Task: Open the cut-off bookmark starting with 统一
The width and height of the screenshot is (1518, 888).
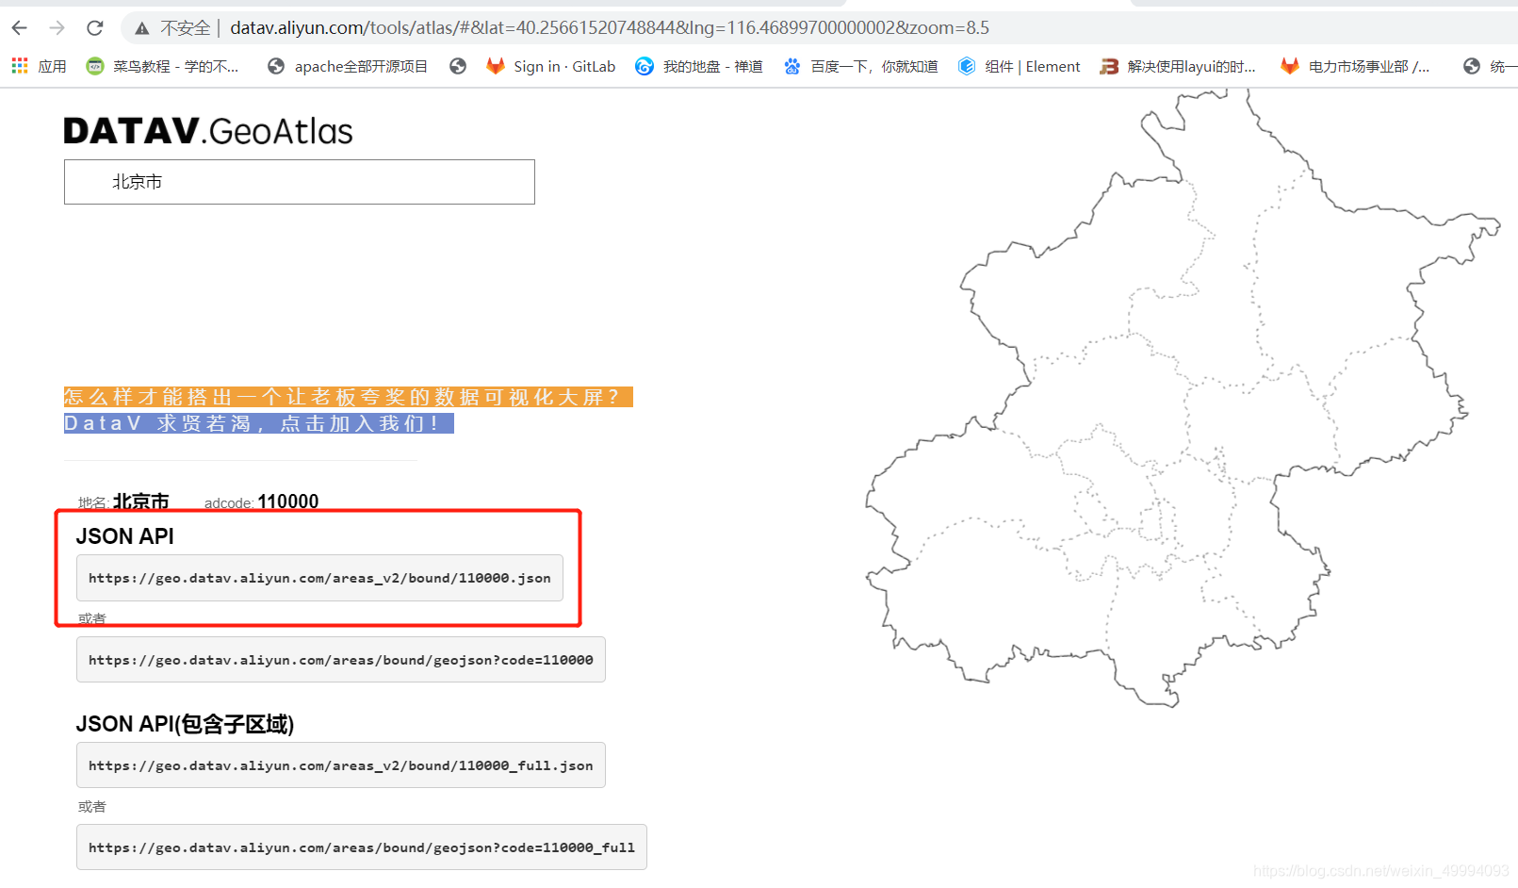Action: coord(1491,66)
